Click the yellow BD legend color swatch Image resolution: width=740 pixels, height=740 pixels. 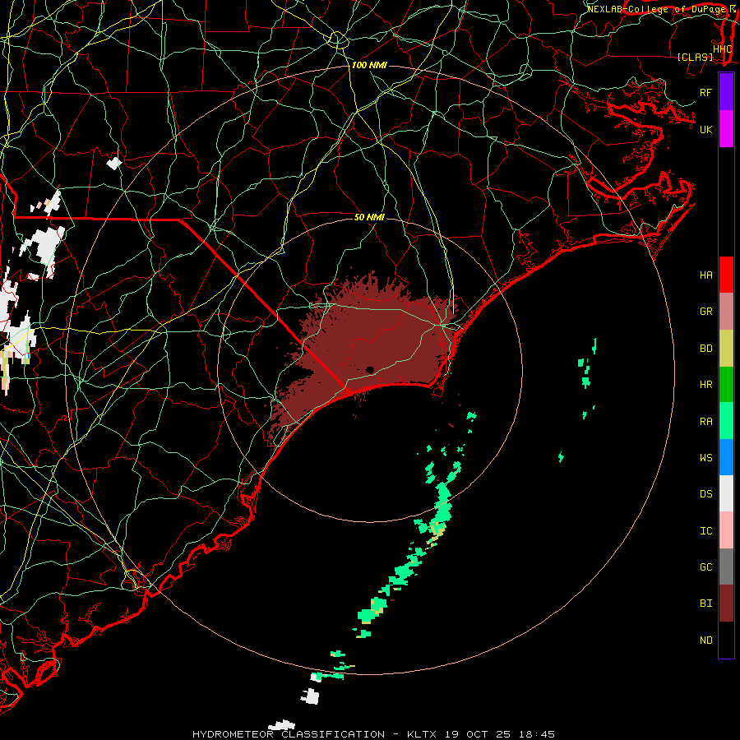[x=726, y=349]
